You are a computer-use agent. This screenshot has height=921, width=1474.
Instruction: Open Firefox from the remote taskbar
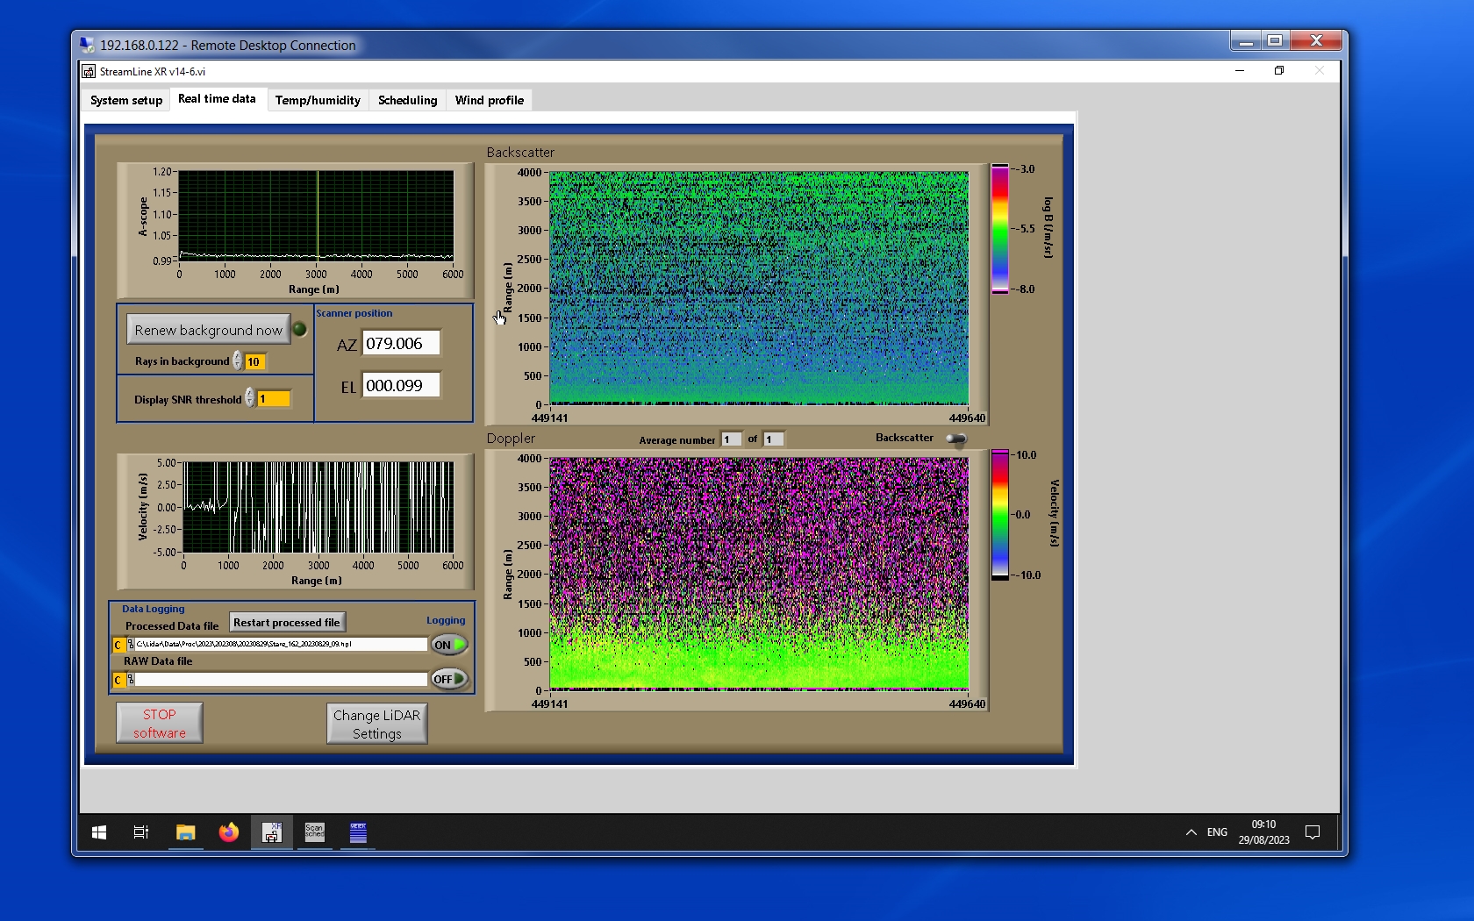(x=229, y=832)
